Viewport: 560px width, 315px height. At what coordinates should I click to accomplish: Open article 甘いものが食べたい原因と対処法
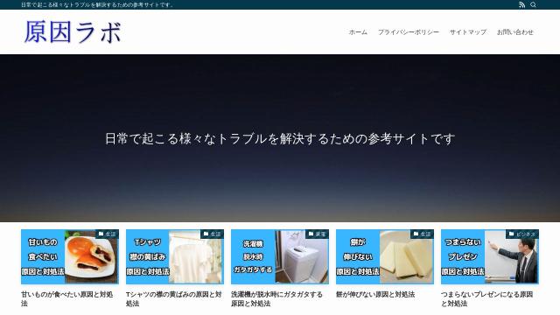point(67,299)
